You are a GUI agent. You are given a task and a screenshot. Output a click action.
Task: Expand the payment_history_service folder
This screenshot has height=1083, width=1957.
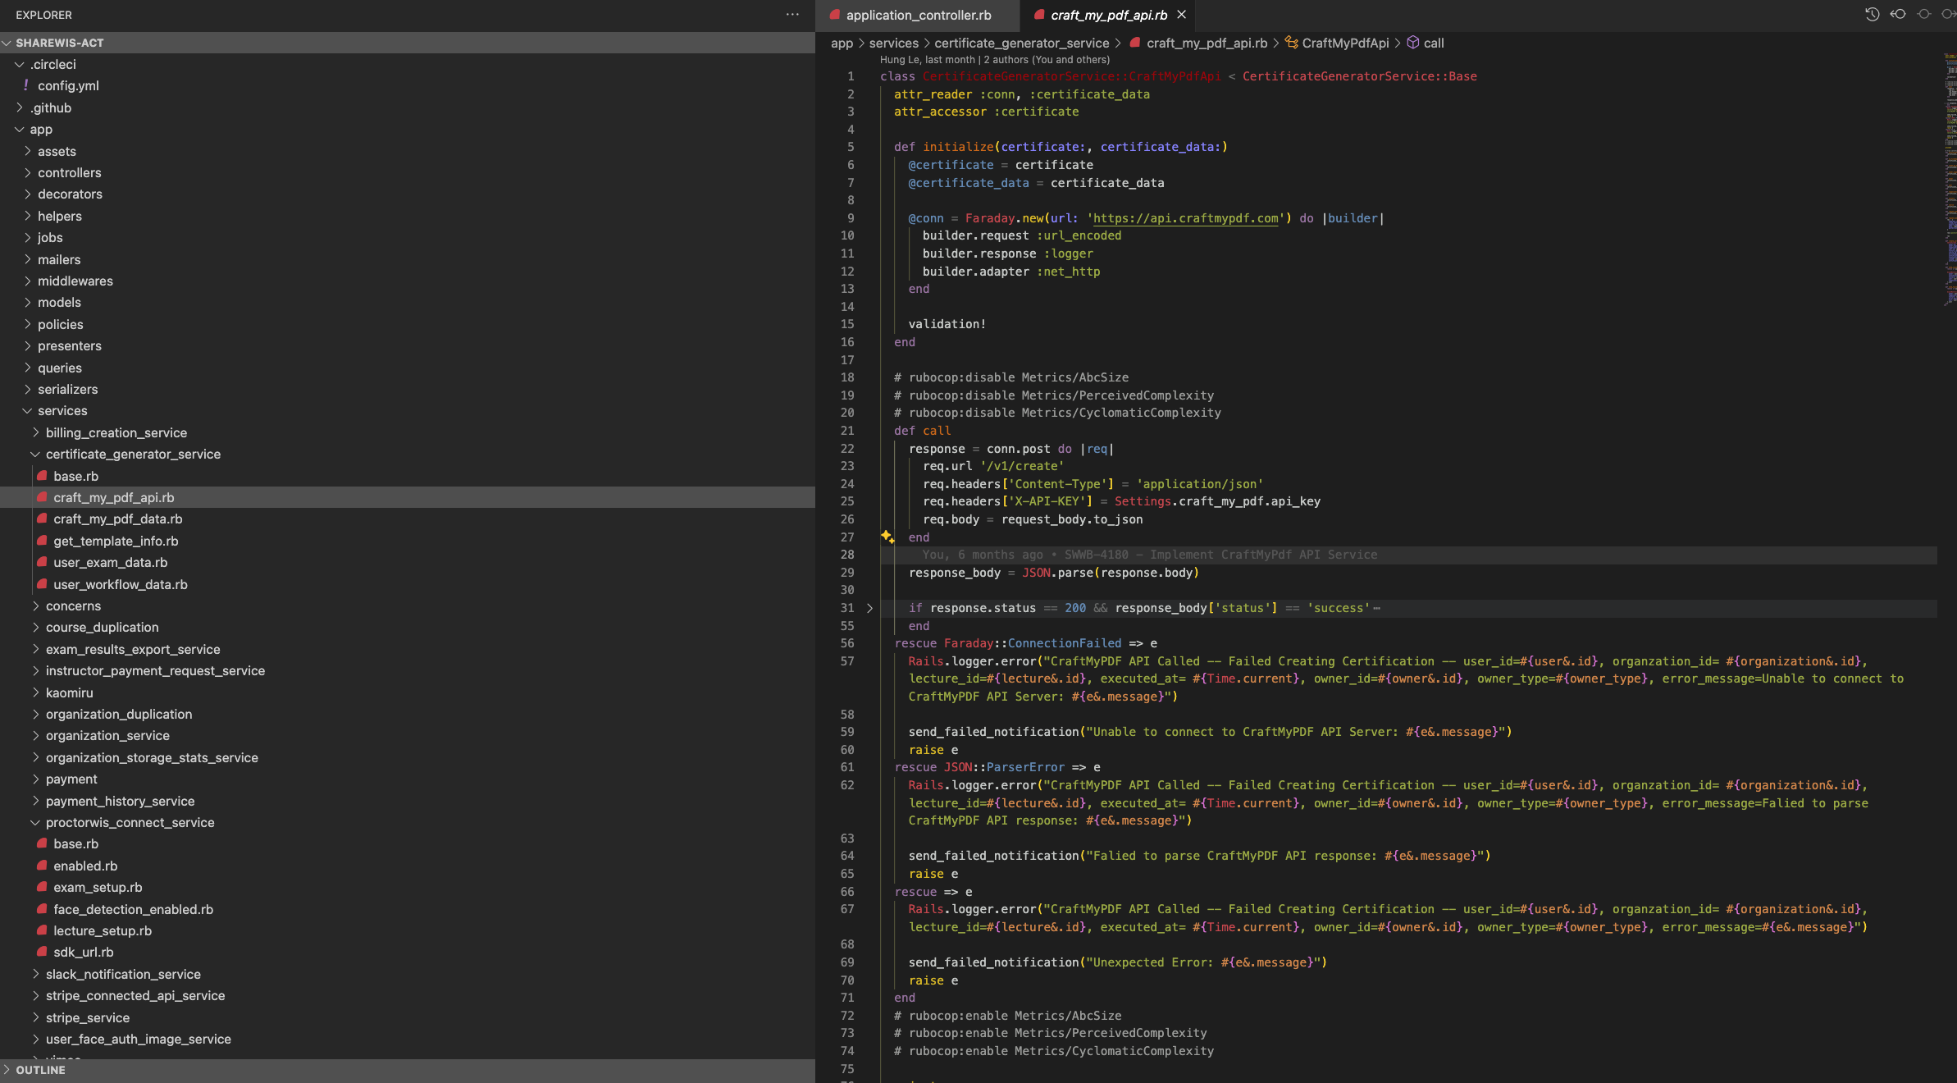(x=408, y=801)
